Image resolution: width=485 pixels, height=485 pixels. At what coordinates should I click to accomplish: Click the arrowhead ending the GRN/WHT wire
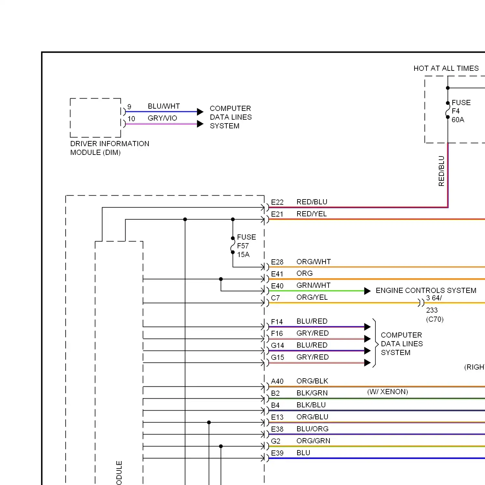pos(367,291)
